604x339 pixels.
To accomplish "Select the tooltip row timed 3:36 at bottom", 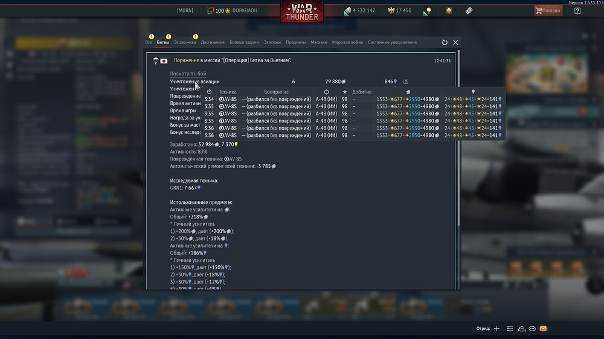I will 353,136.
